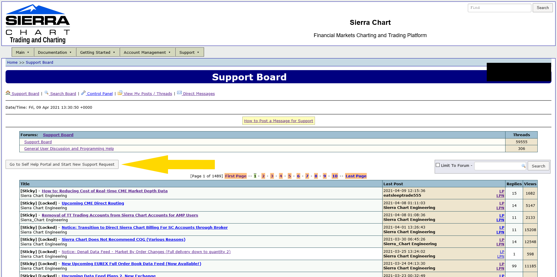The image size is (557, 277).
Task: Click LP link for Upcoming CME Direct Routing
Action: pyautogui.click(x=502, y=203)
